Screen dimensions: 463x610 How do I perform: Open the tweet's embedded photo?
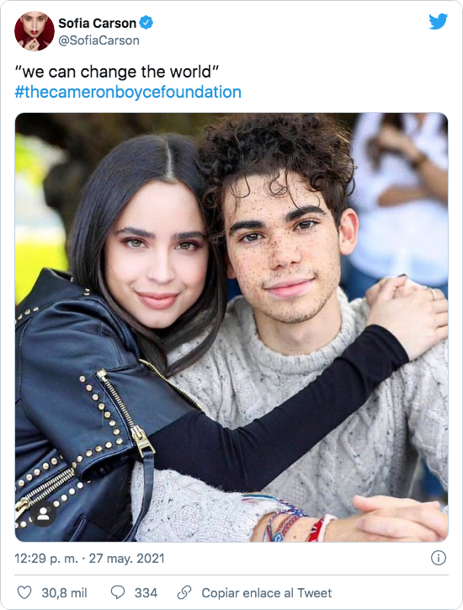pyautogui.click(x=231, y=327)
